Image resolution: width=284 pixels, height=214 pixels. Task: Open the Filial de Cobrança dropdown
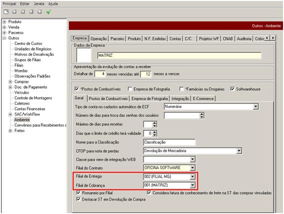tap(192, 185)
